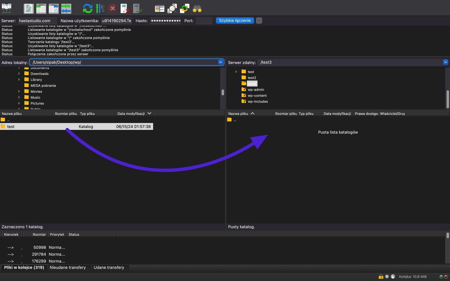Screen dimensions: 450x281
Task: Select the wp-content folder in remote tree
Action: tap(257, 96)
